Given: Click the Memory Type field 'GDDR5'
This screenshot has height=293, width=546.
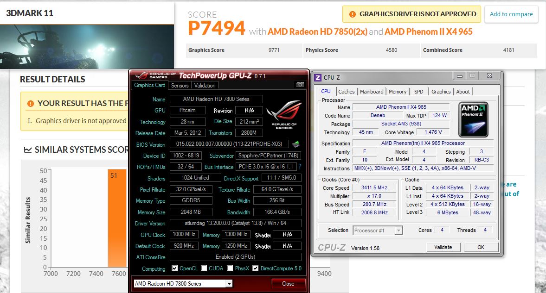Looking at the screenshot, I should 191,200.
